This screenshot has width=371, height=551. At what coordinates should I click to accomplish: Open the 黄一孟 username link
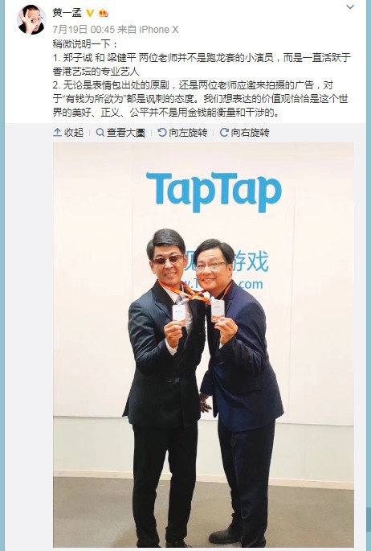pyautogui.click(x=67, y=13)
